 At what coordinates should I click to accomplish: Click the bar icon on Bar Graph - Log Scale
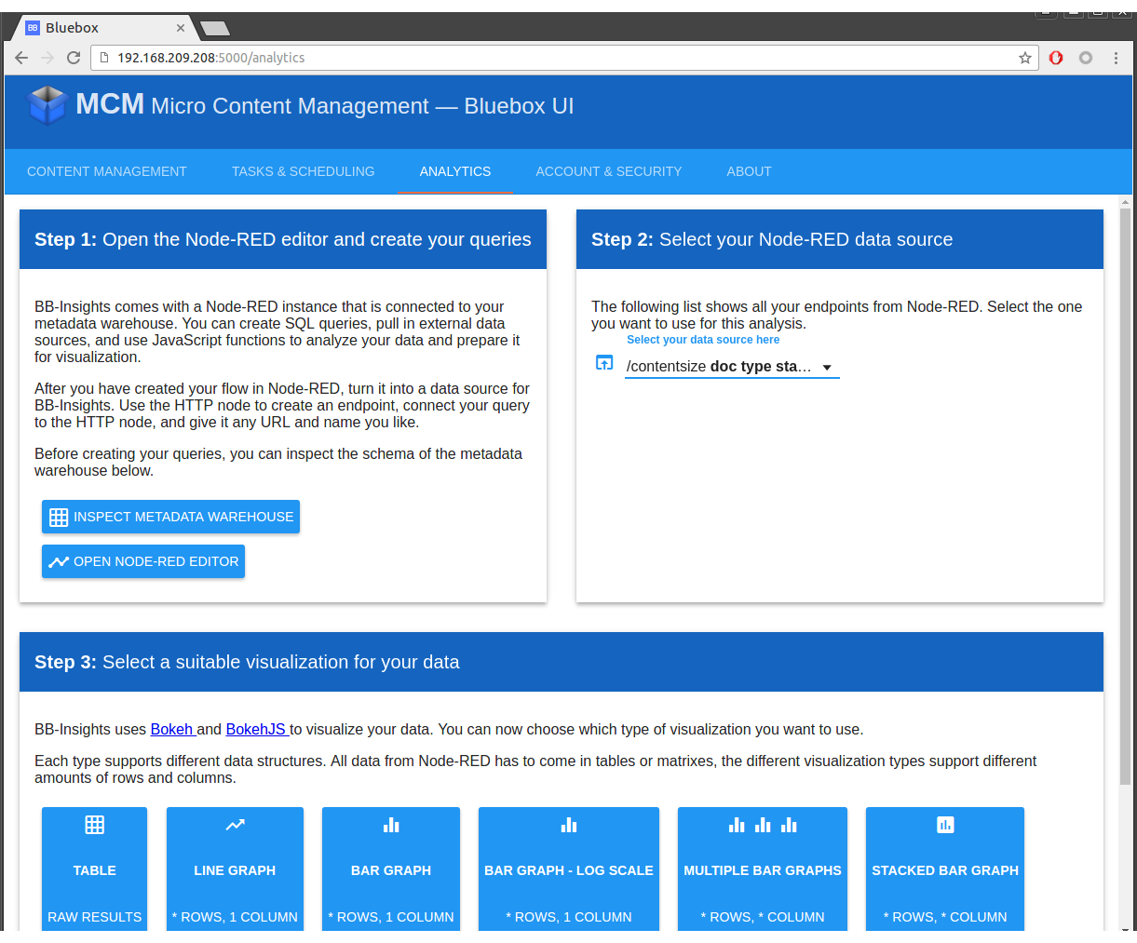(569, 825)
